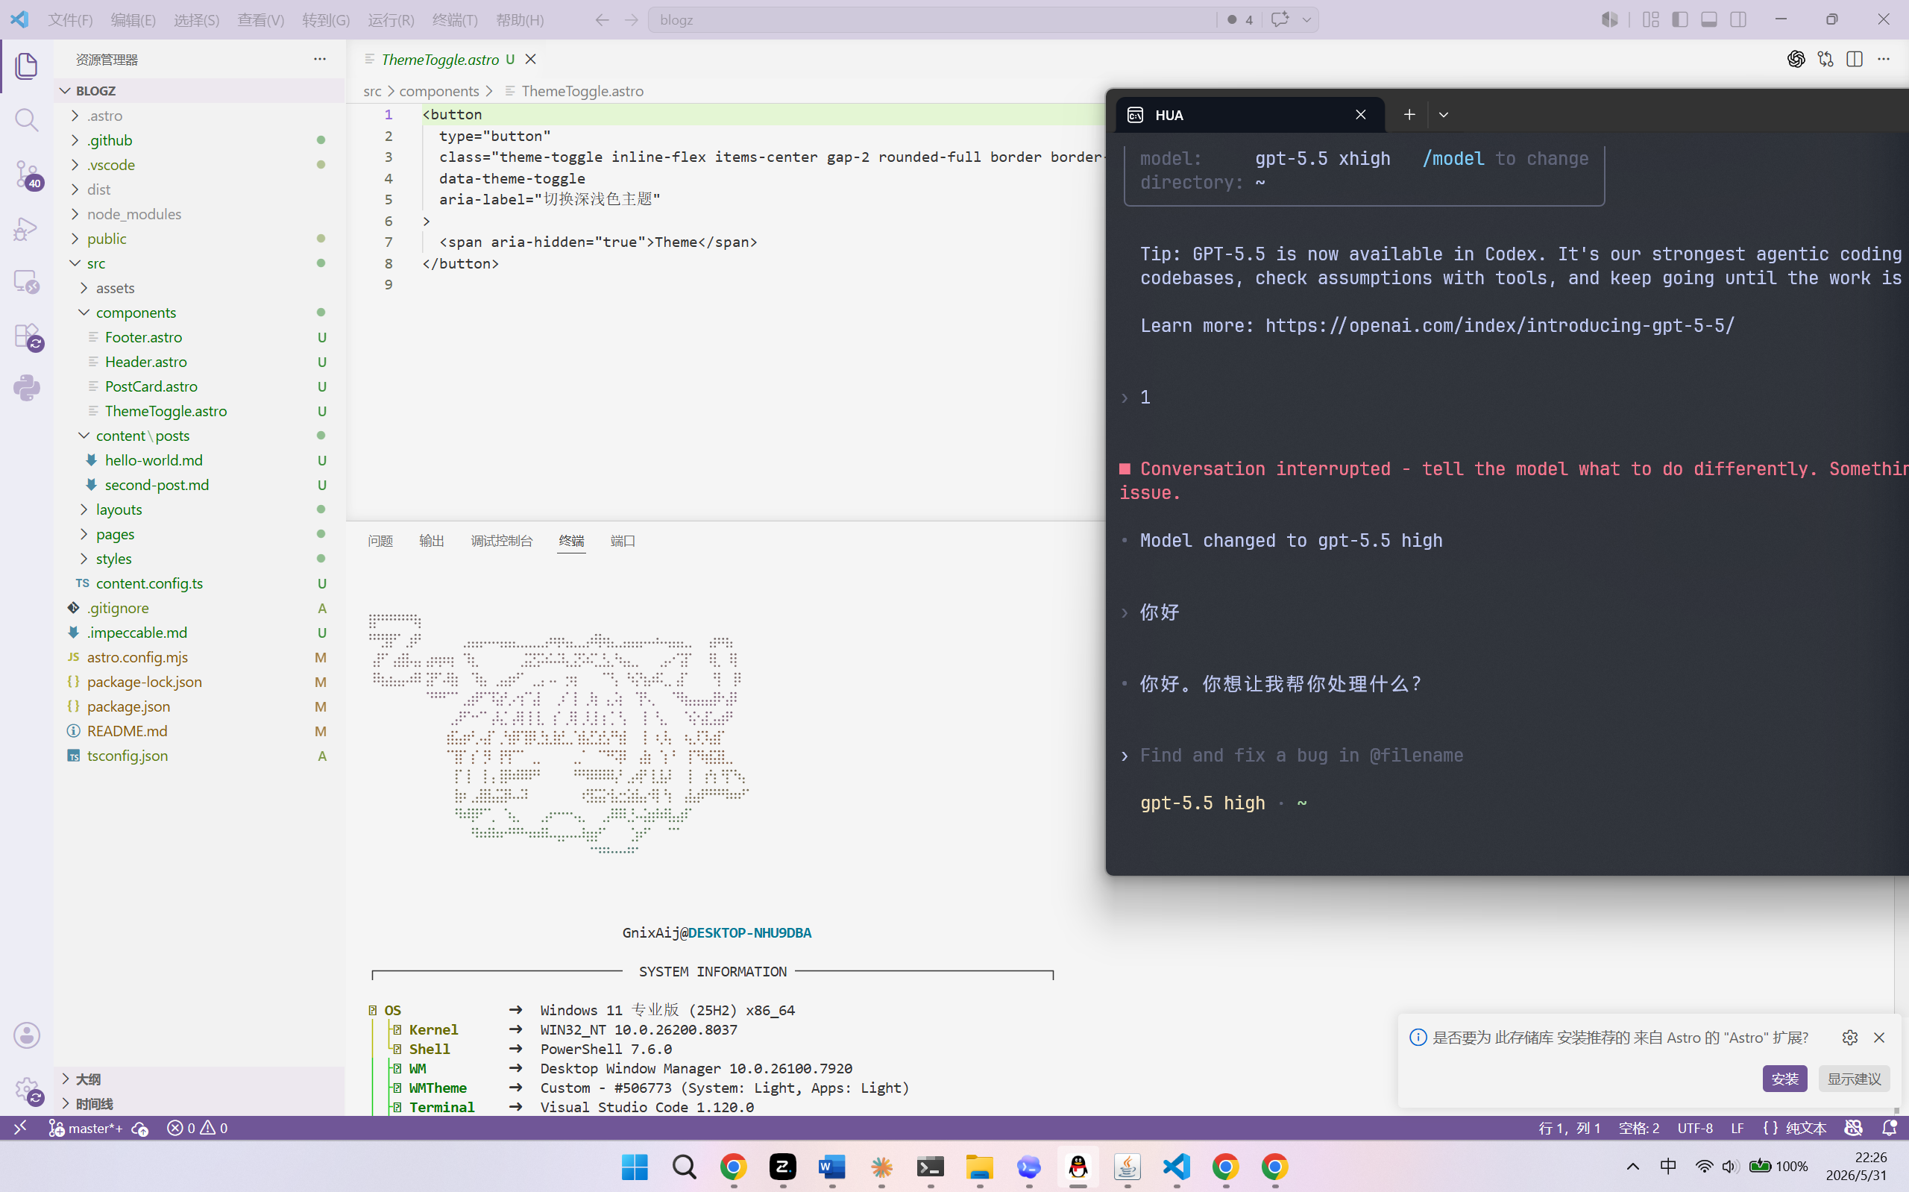
Task: Click the open changes compare icon
Action: coord(1825,59)
